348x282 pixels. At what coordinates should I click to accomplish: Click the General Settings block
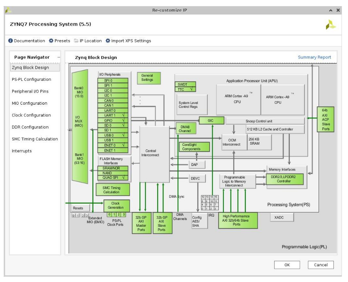point(149,78)
